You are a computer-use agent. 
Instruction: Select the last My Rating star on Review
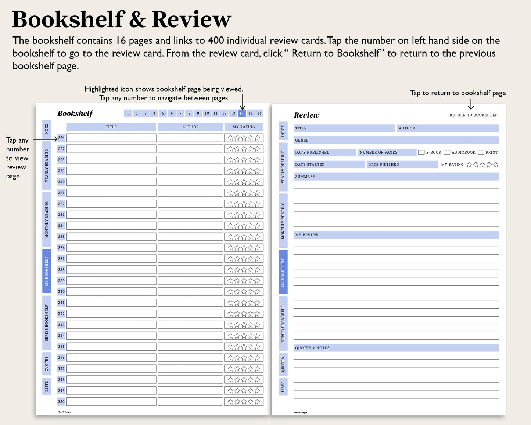tap(496, 165)
